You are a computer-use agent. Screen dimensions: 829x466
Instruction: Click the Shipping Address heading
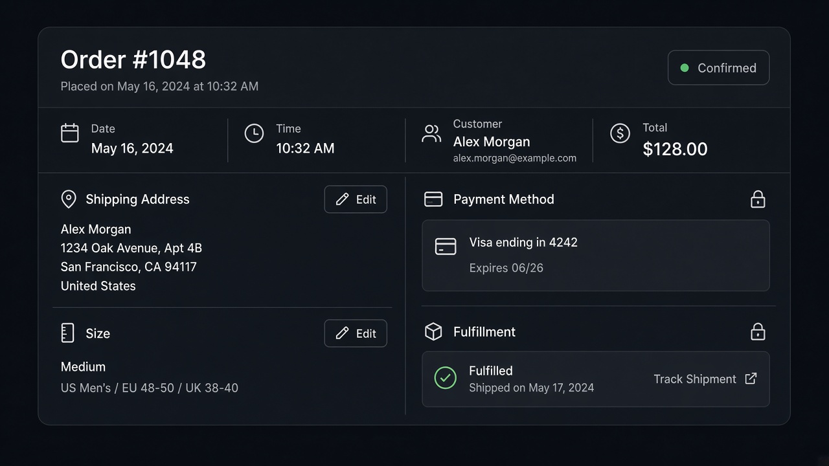[x=138, y=199]
